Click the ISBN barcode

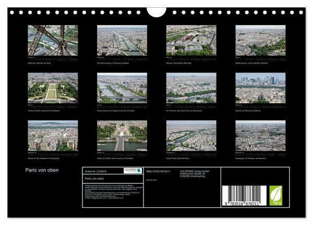244,195
